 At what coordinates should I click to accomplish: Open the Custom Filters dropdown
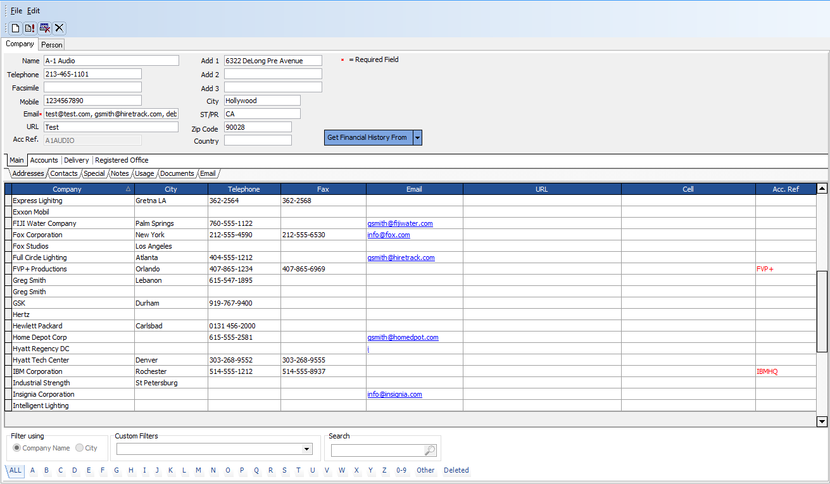(x=307, y=449)
